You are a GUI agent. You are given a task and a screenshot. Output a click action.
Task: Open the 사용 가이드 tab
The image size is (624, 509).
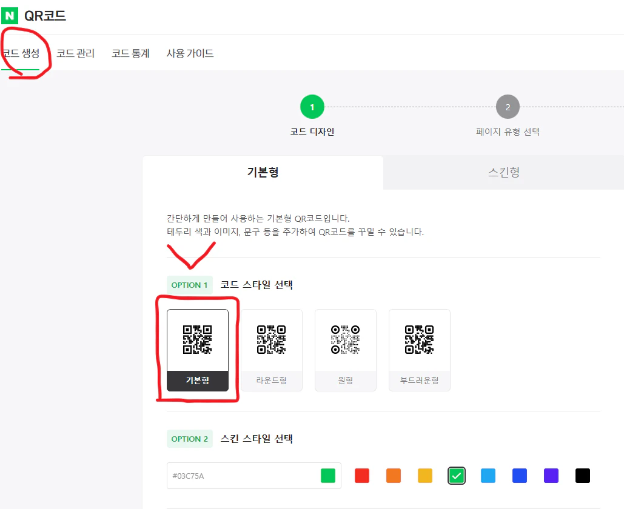tap(190, 53)
